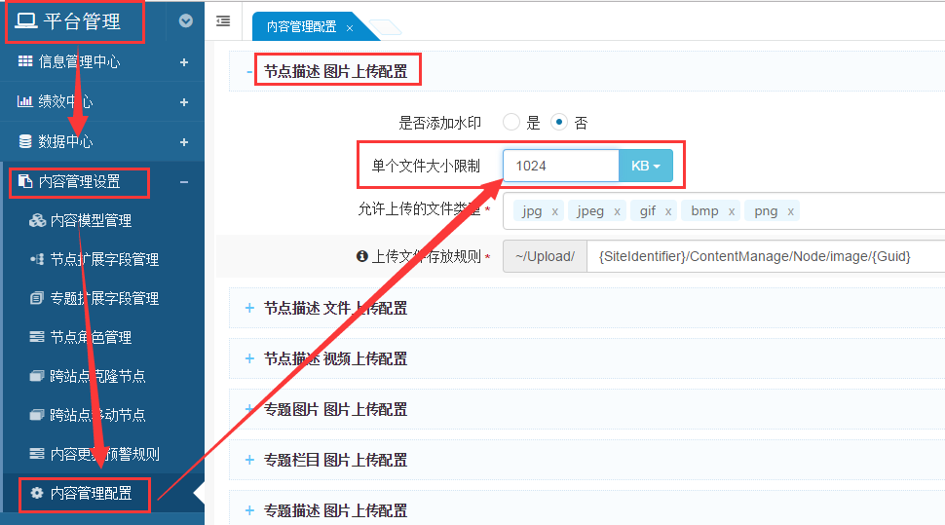Remove the jpg file type tag

point(555,211)
